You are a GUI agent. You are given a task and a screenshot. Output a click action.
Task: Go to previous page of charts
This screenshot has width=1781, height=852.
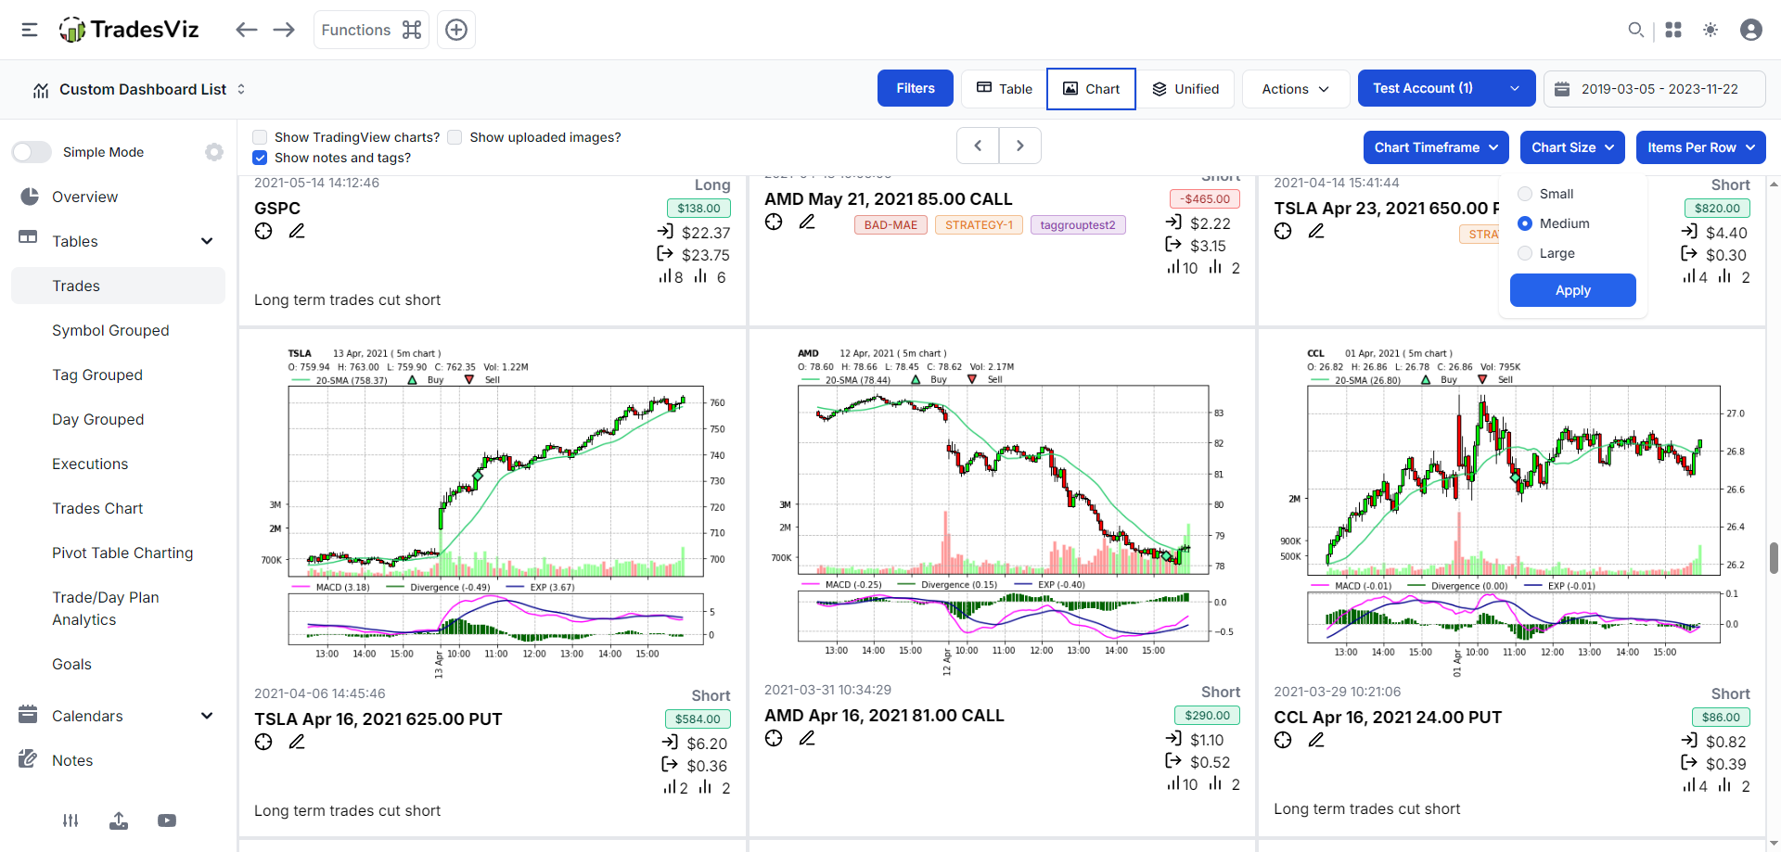(x=978, y=146)
